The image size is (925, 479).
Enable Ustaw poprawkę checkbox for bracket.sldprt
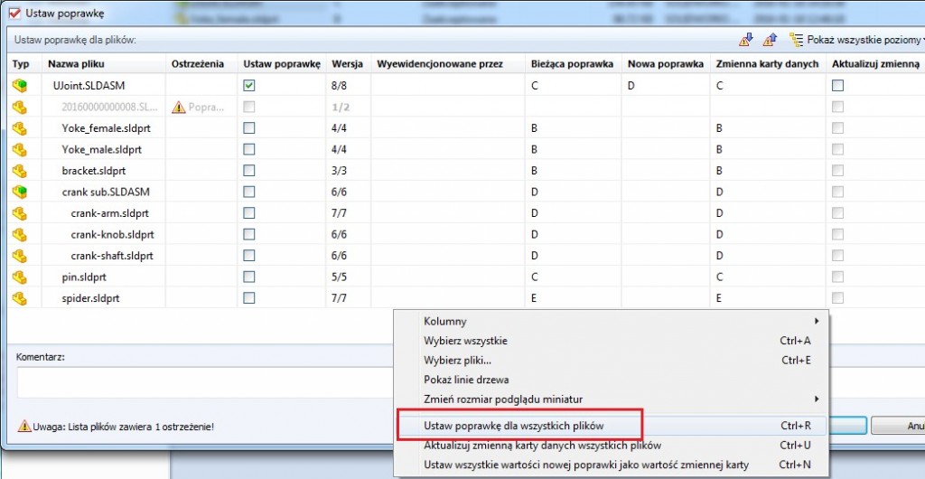pyautogui.click(x=249, y=171)
